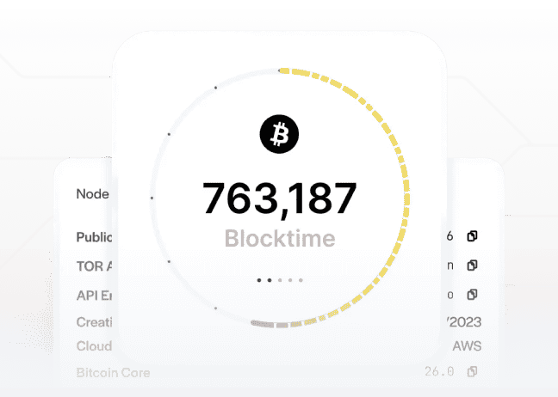Click the Bitcoin Core row label

[x=113, y=372]
